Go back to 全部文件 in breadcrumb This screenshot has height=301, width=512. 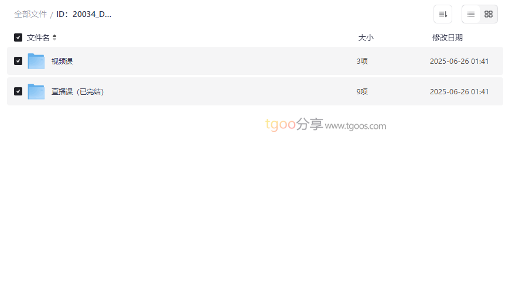[30, 14]
